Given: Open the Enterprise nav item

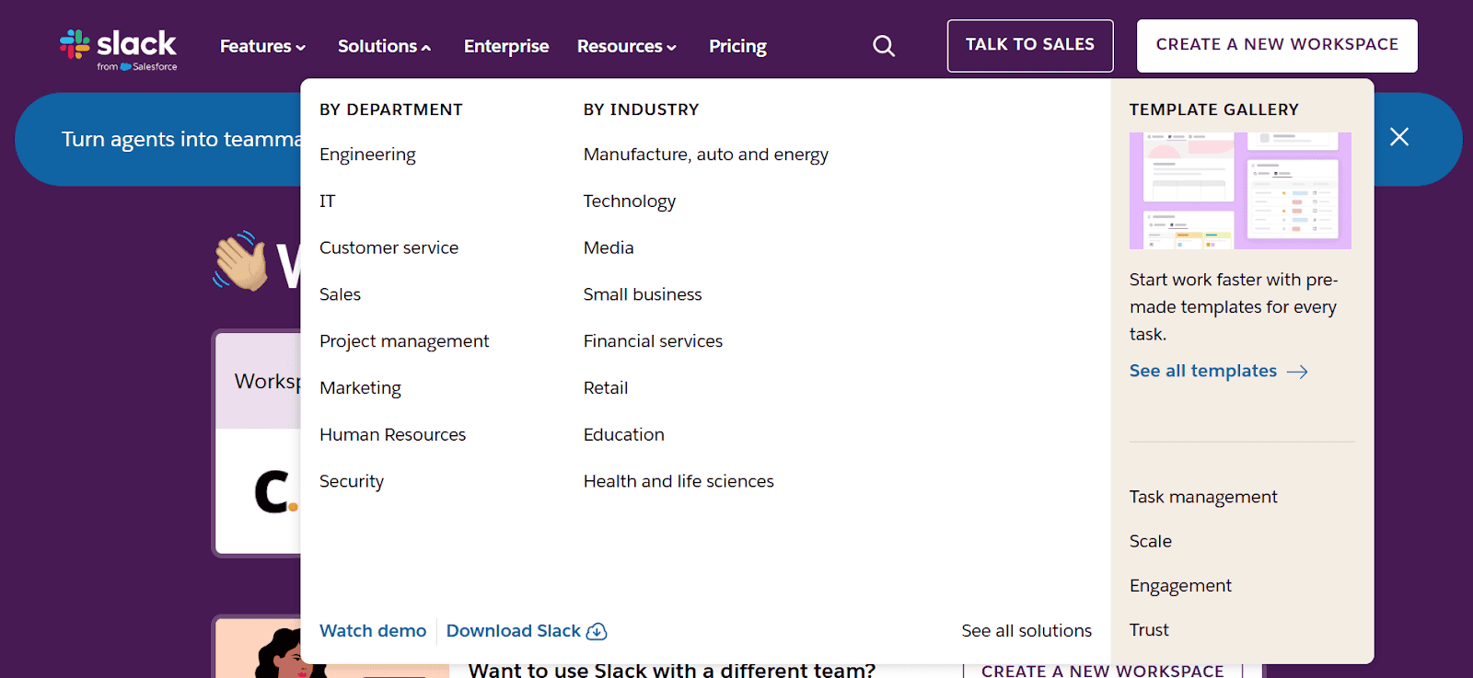Looking at the screenshot, I should 506,46.
